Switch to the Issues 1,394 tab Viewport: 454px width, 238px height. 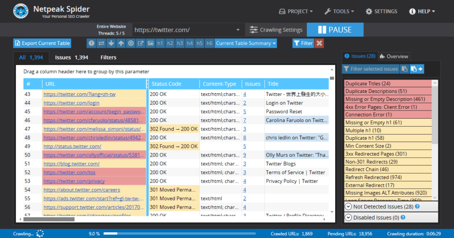[71, 58]
